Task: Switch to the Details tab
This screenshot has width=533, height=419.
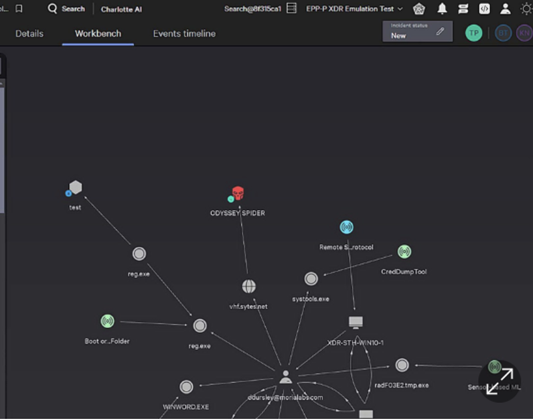Action: 29,33
